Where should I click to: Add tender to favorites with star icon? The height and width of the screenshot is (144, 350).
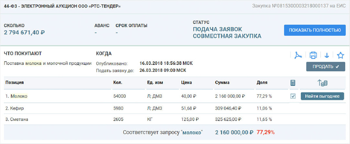click(340, 55)
